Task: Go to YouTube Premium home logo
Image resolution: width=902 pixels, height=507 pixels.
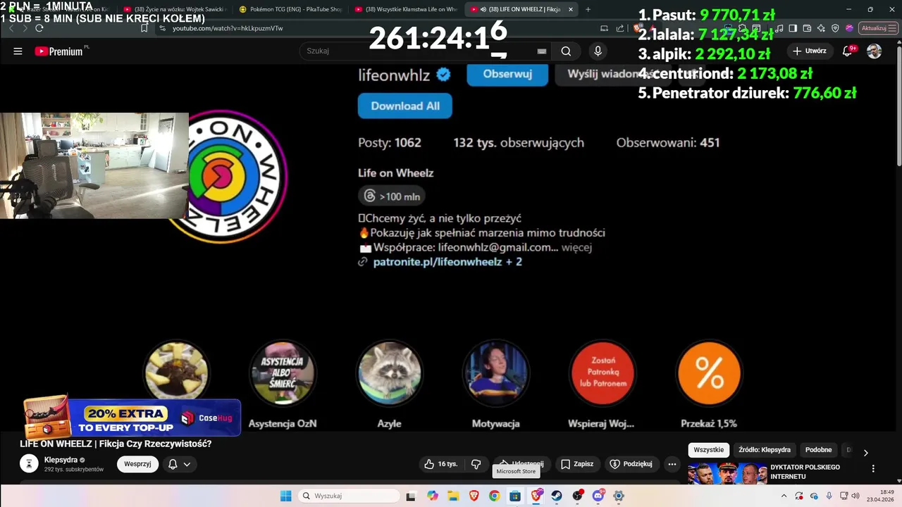Action: pyautogui.click(x=58, y=51)
